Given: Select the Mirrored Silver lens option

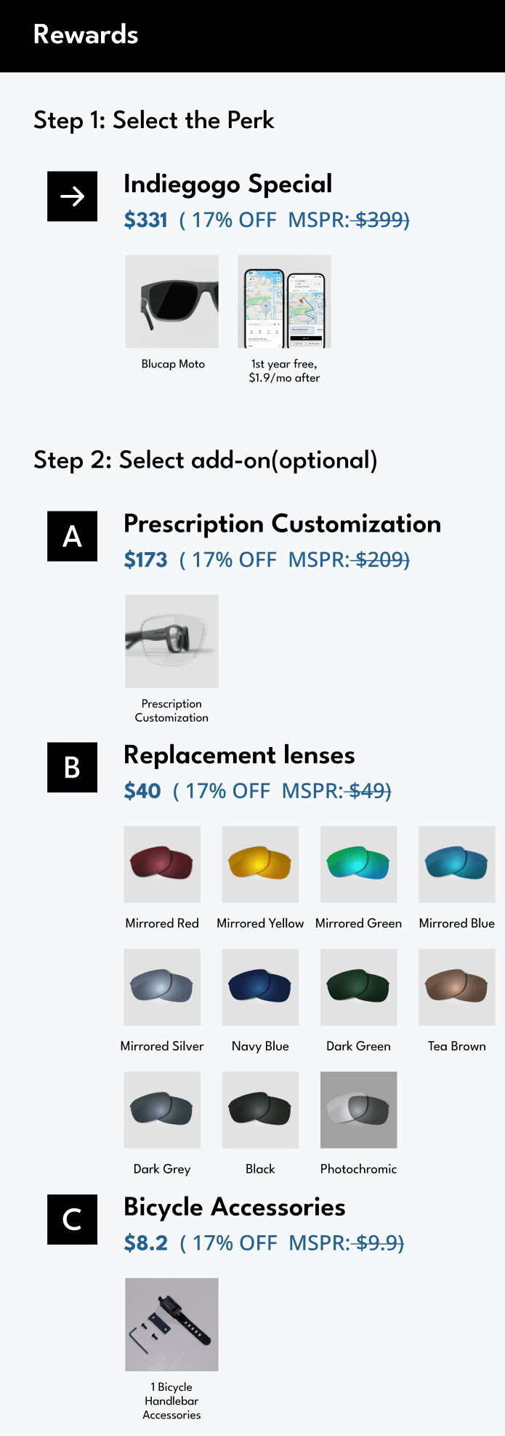Looking at the screenshot, I should click(x=162, y=987).
